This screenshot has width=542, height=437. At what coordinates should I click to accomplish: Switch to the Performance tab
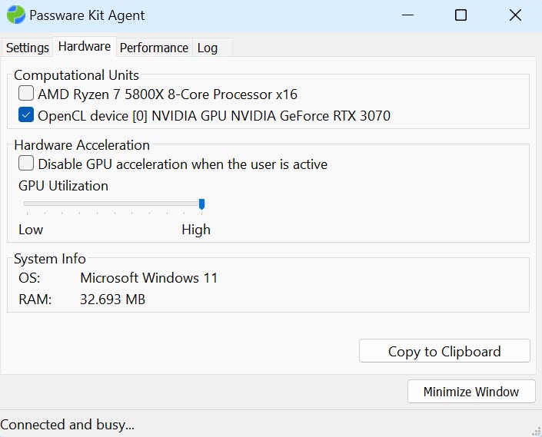click(x=154, y=48)
